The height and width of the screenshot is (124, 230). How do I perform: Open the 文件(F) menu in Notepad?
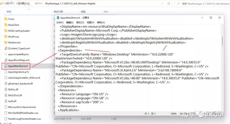60,22
